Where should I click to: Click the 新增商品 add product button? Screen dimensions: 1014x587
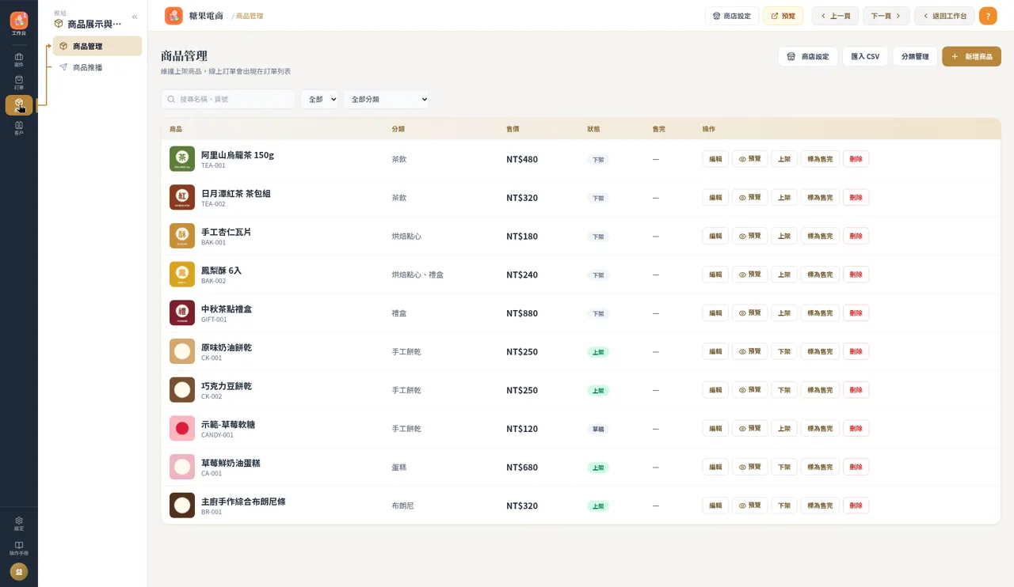click(971, 56)
